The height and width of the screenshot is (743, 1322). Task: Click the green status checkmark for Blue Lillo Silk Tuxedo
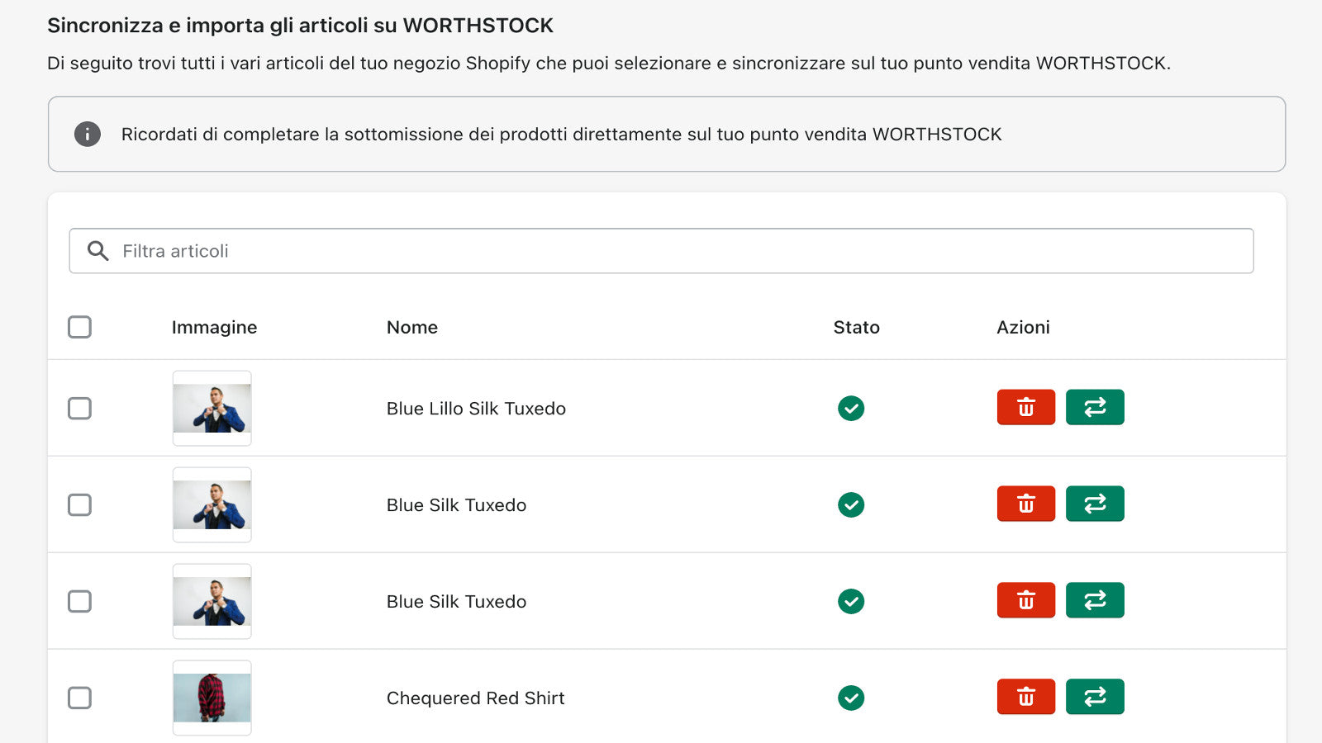coord(851,408)
